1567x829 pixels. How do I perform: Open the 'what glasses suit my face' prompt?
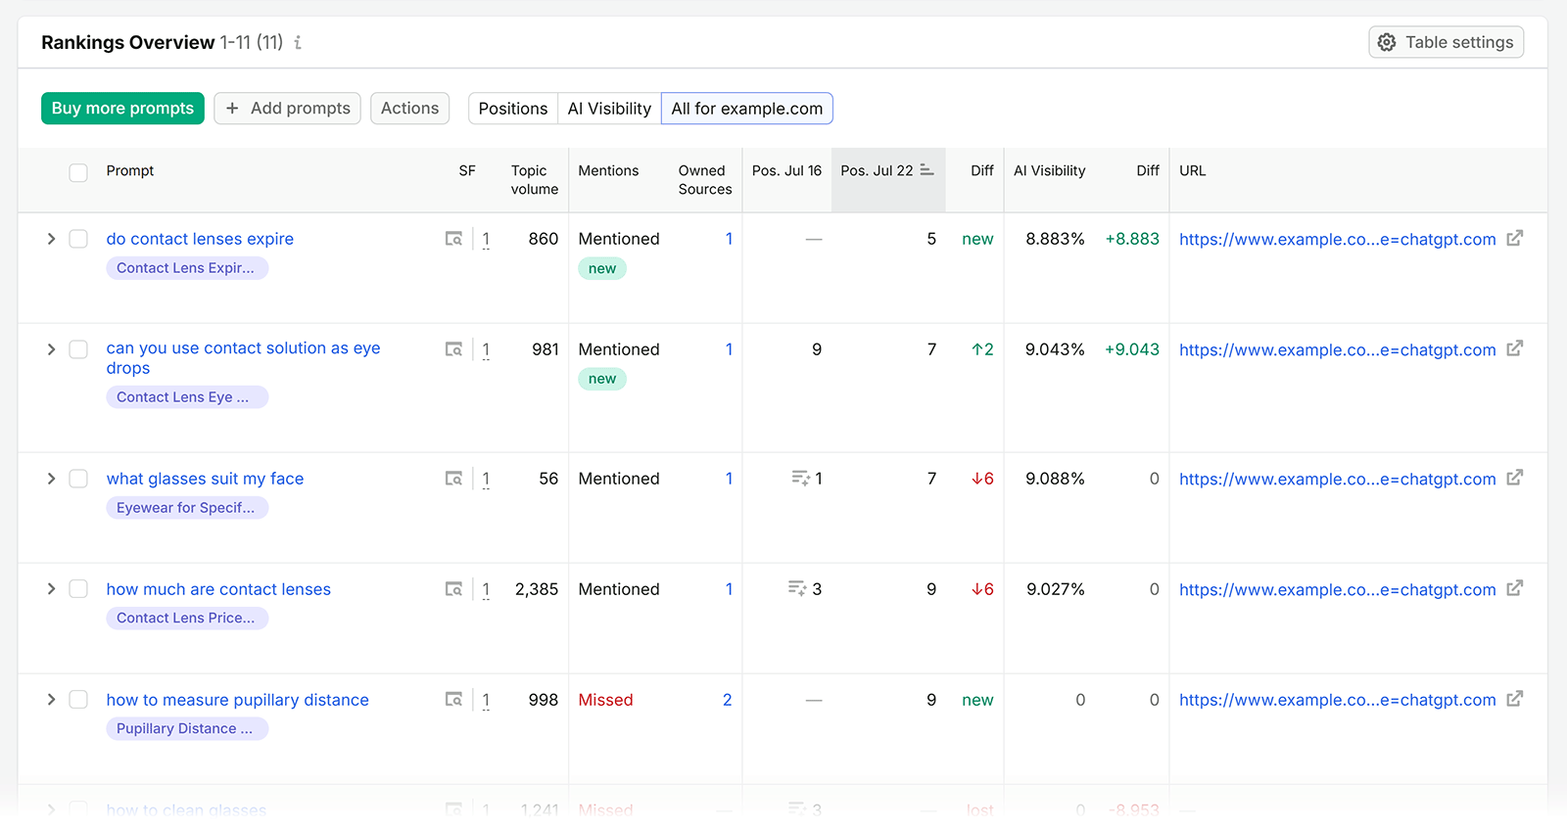pyautogui.click(x=205, y=479)
